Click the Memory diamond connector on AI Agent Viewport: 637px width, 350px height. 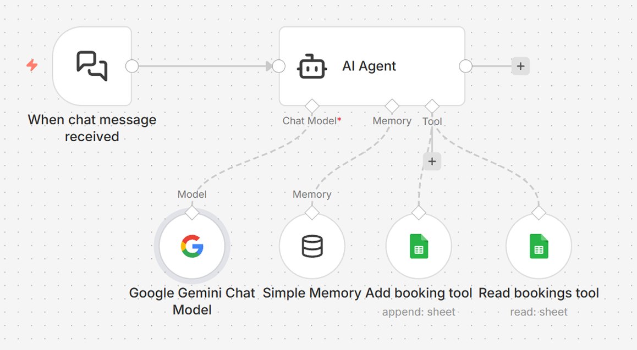392,106
